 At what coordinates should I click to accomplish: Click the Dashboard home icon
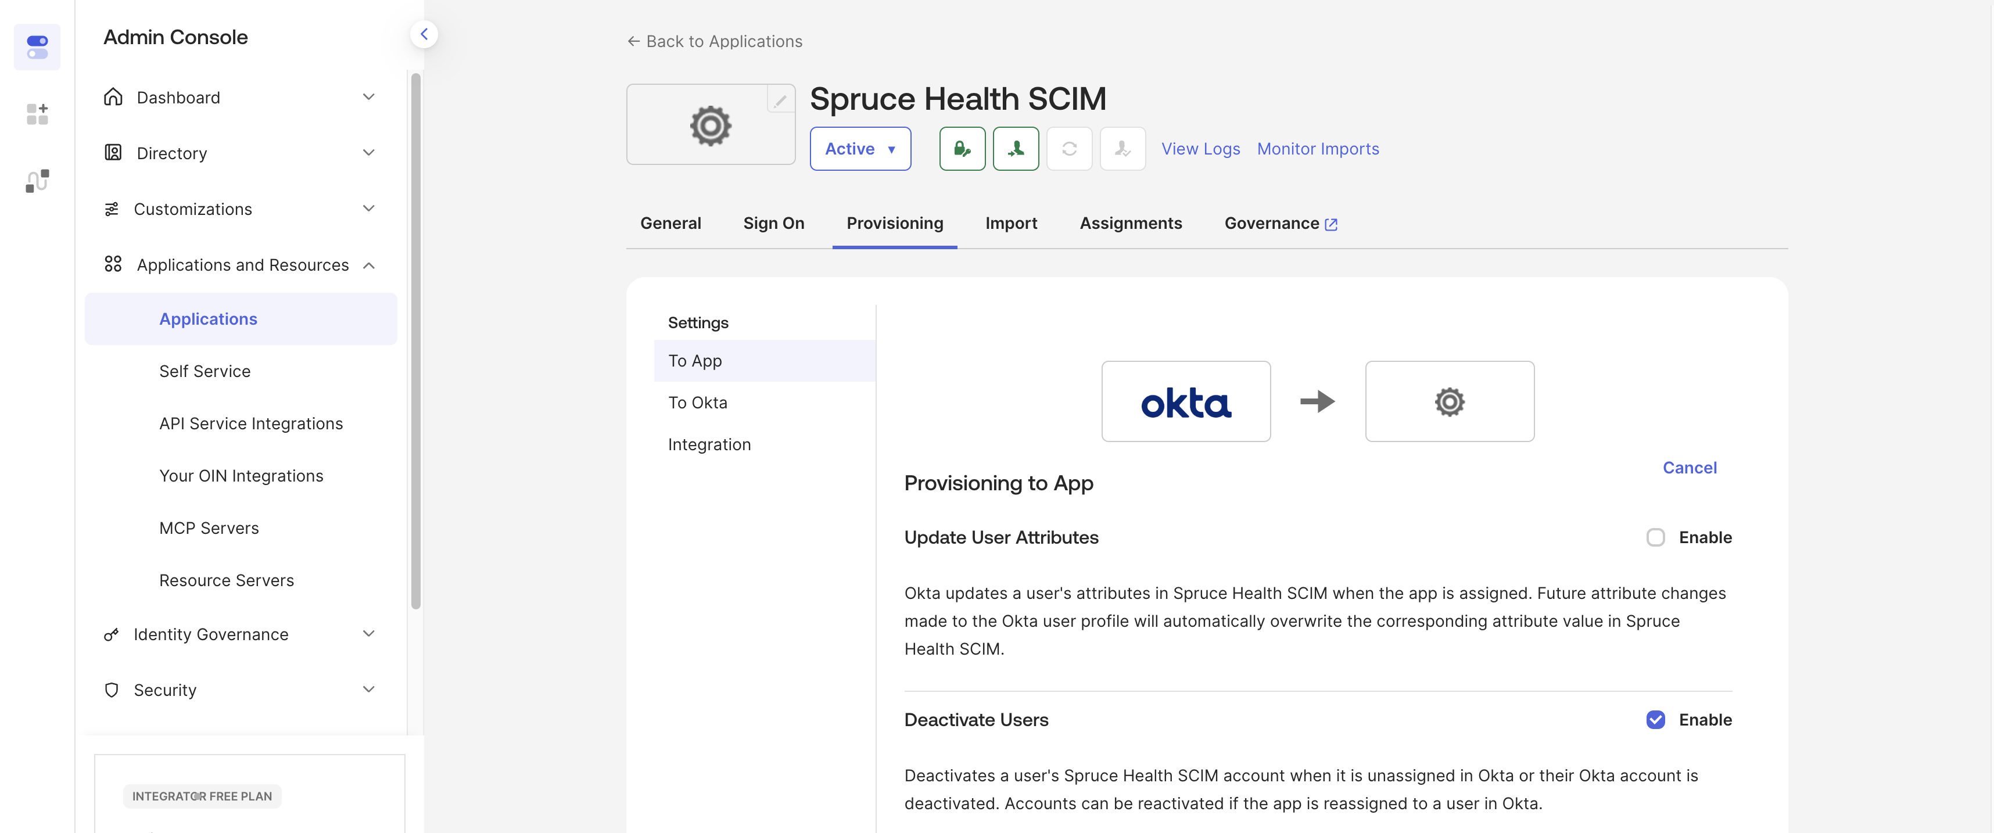(113, 97)
